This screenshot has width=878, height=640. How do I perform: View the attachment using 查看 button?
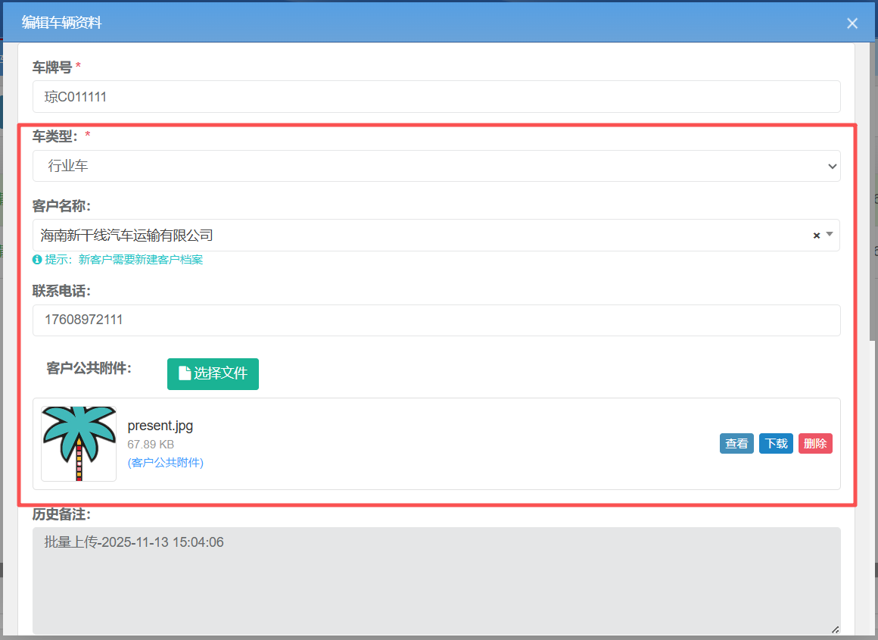[x=736, y=444]
